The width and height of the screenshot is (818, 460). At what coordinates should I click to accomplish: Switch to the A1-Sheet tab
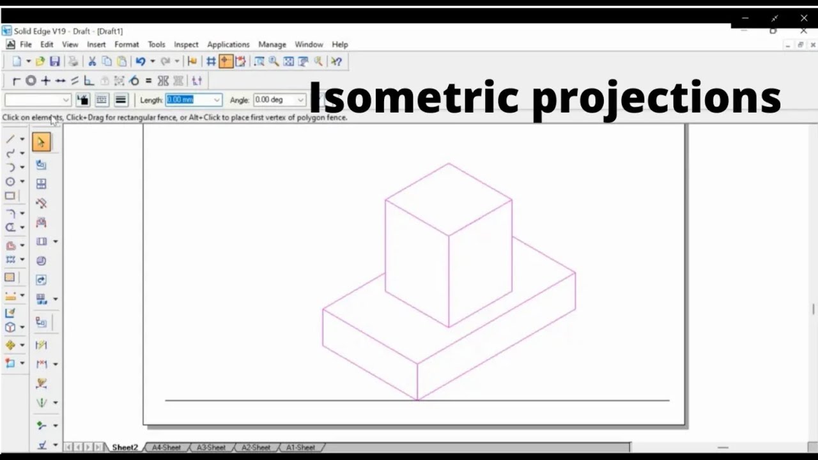click(300, 447)
